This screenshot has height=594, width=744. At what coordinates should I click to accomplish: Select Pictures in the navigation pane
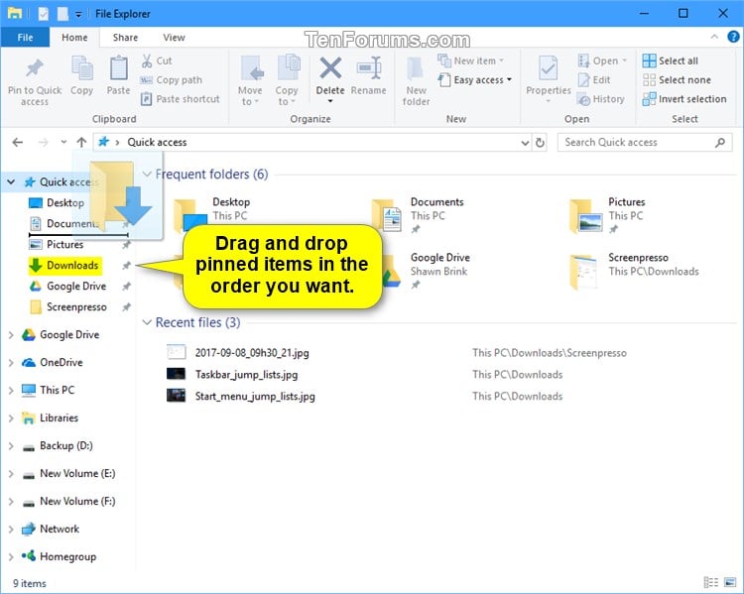tap(65, 244)
